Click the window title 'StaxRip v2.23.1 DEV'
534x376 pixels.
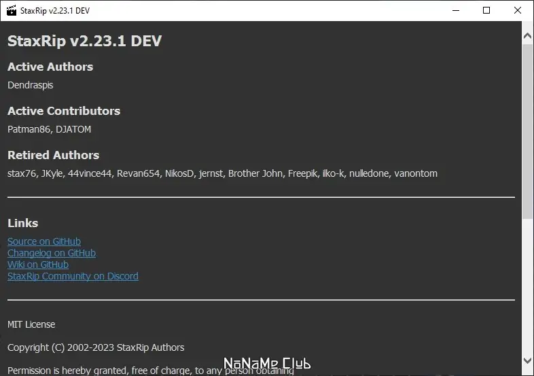pos(55,11)
